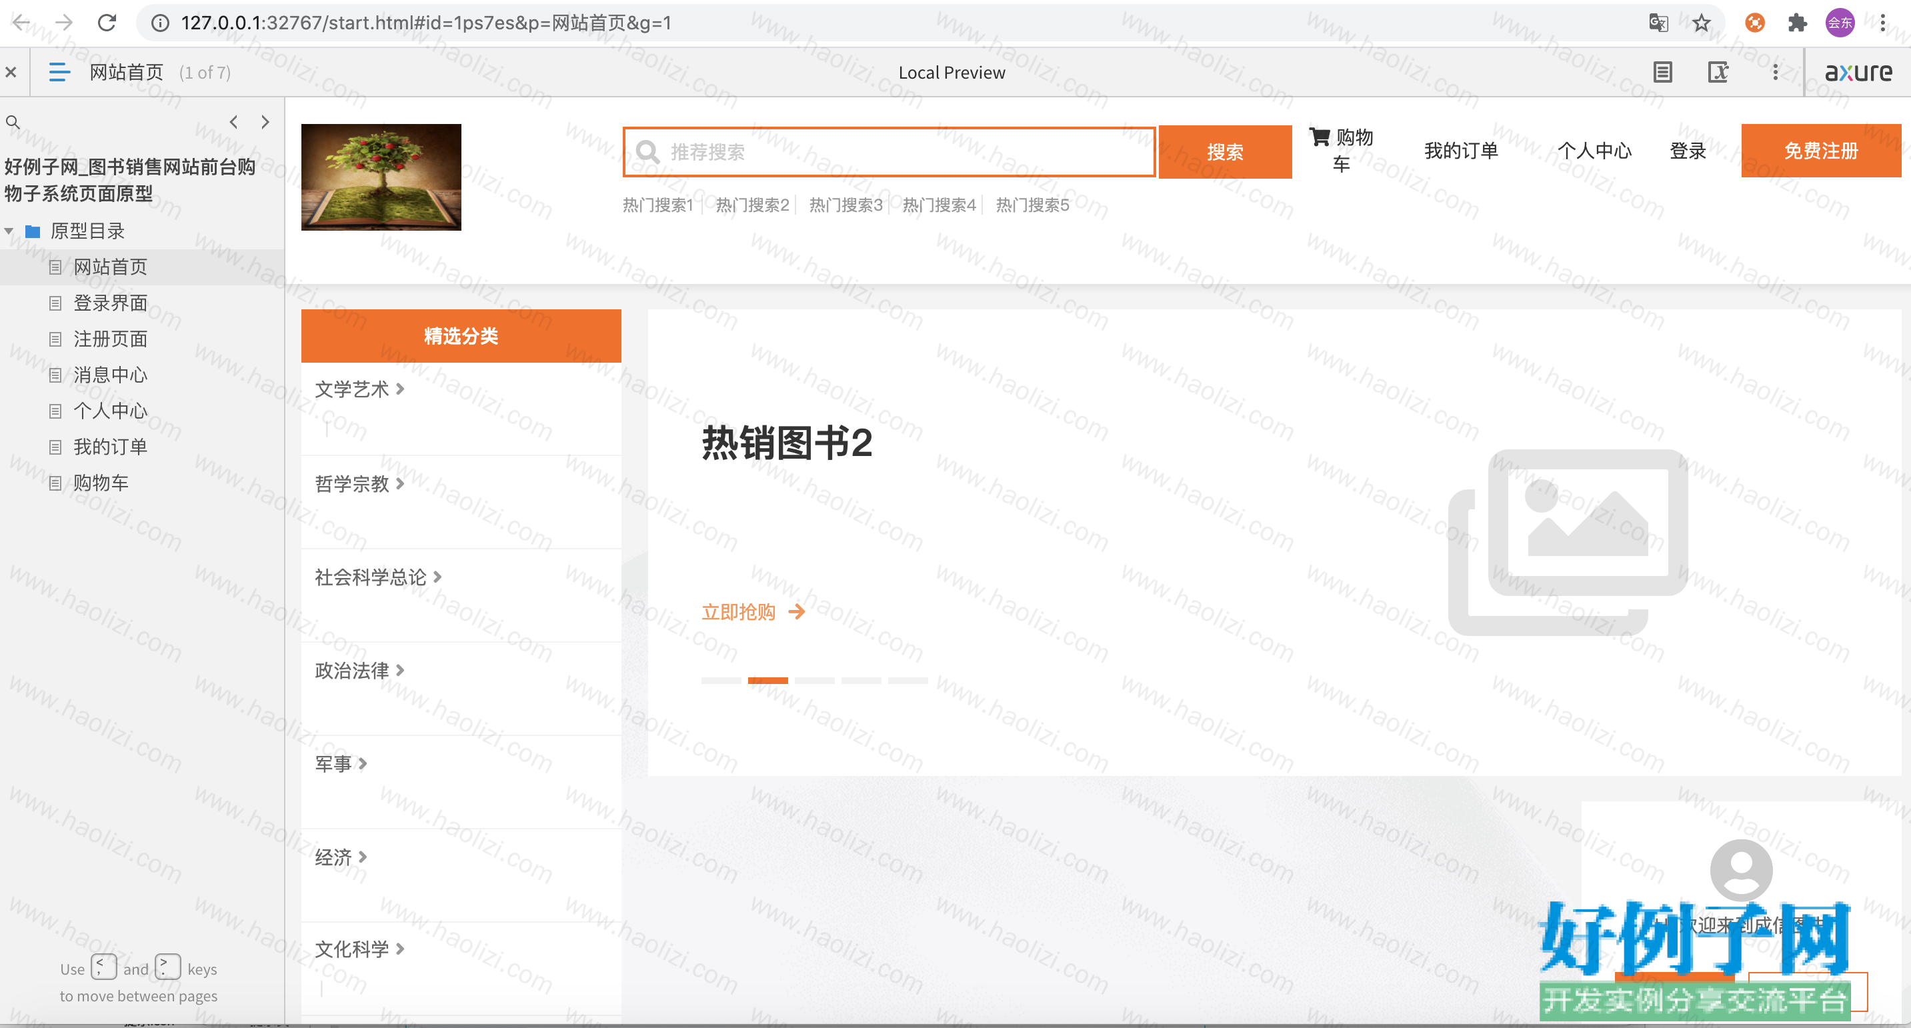1911x1028 pixels.
Task: Open the Axure notes document icon
Action: (1662, 72)
